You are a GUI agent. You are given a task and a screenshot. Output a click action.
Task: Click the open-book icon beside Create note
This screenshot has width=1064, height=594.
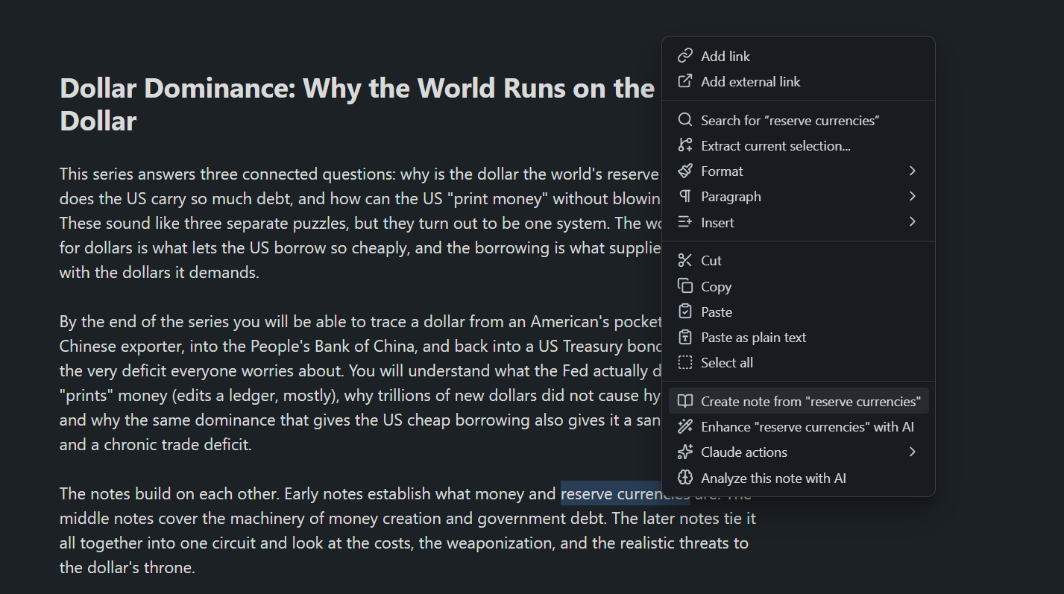[x=684, y=401]
